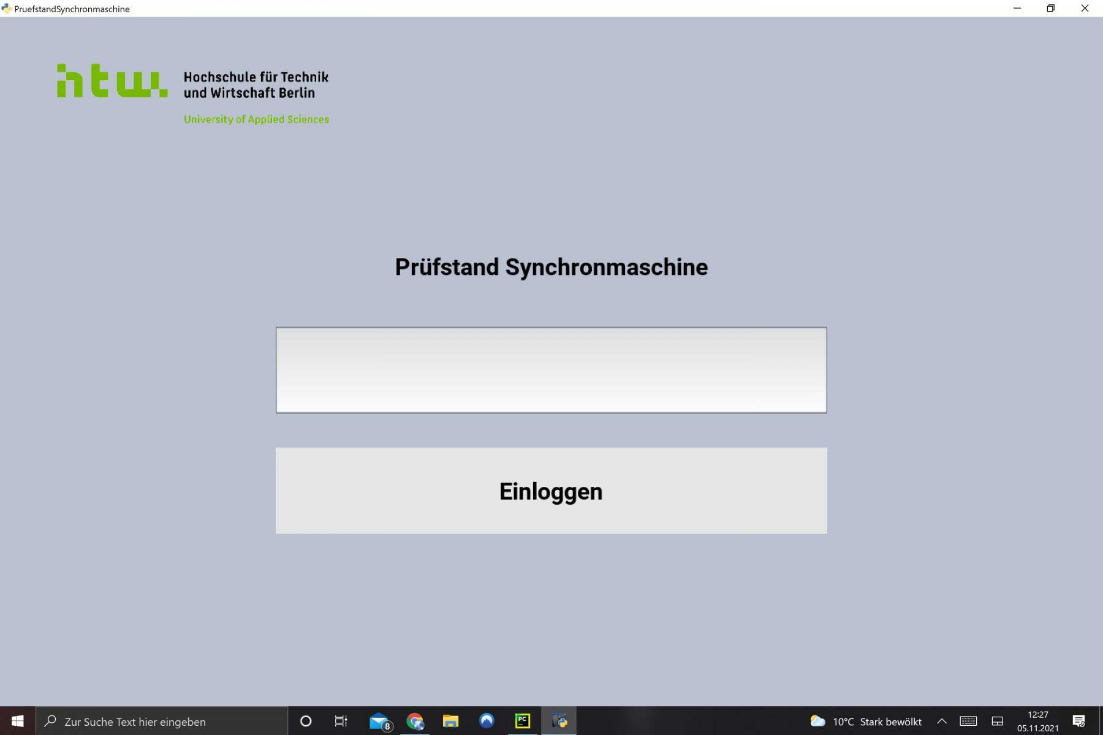Launch Google Chrome from the taskbar

point(415,721)
